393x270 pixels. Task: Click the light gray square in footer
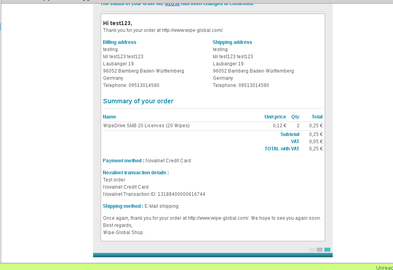click(x=312, y=250)
